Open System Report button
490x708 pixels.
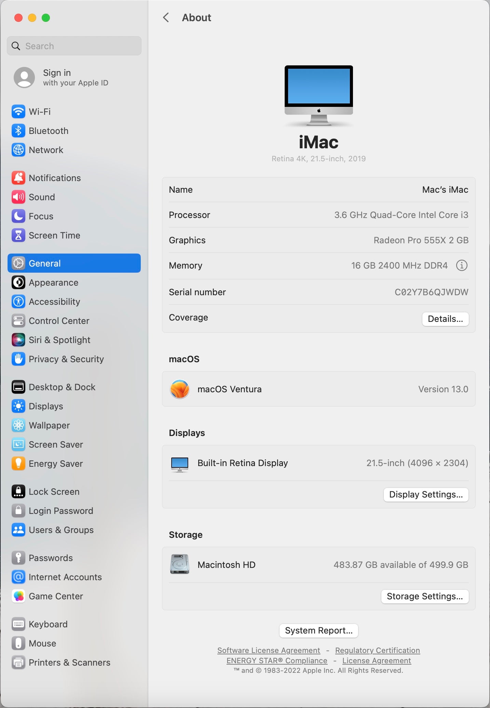[x=319, y=630]
